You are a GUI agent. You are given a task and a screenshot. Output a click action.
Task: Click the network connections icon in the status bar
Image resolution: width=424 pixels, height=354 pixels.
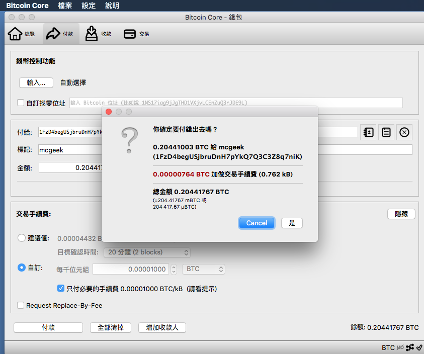tap(410, 347)
